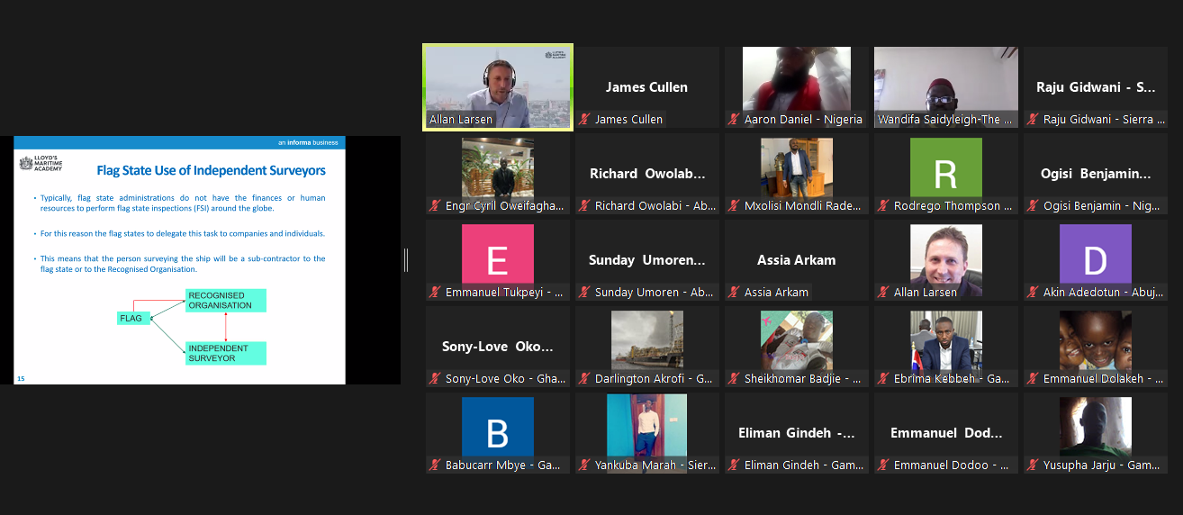
Task: Click the divider handle between slide and gallery
Action: 406,260
